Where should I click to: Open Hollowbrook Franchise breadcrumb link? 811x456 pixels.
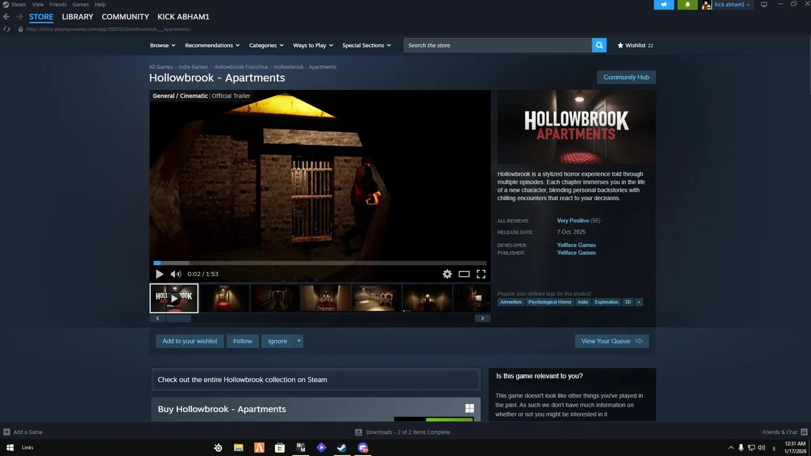tap(241, 66)
